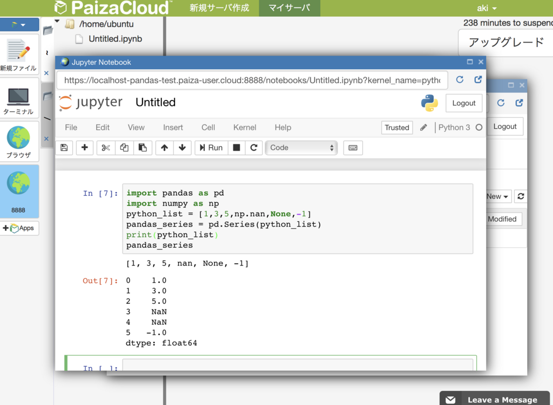Open the aki user dropdown
Viewport: 553px width, 405px height.
pyautogui.click(x=487, y=8)
